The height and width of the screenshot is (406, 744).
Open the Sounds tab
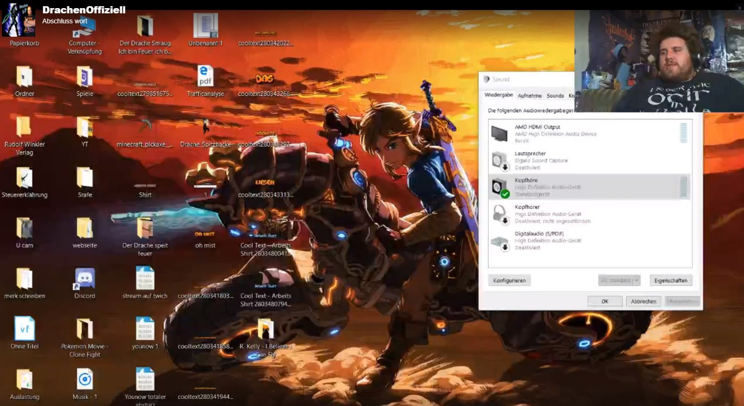pyautogui.click(x=555, y=96)
